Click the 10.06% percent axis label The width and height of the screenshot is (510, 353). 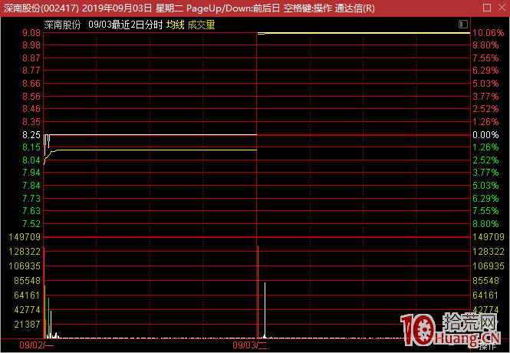pyautogui.click(x=488, y=33)
